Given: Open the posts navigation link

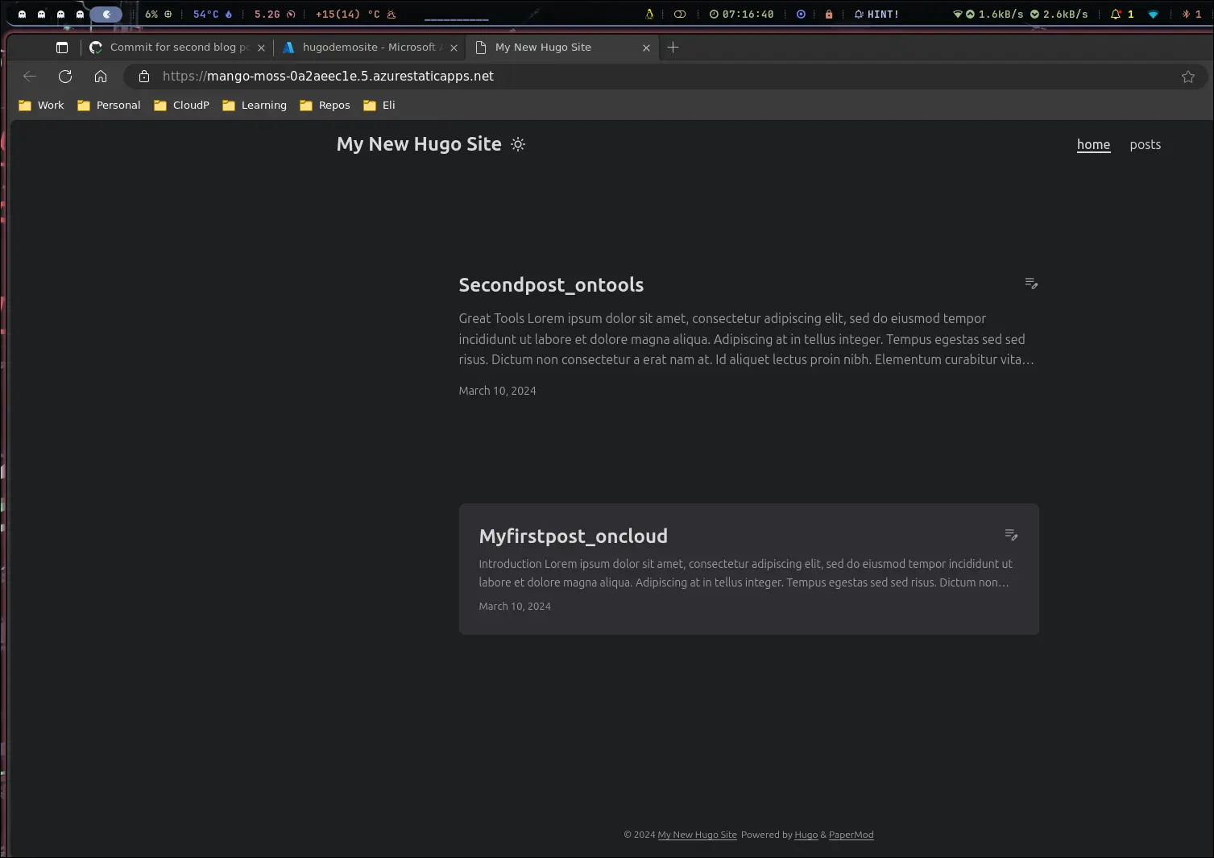Looking at the screenshot, I should pos(1145,145).
